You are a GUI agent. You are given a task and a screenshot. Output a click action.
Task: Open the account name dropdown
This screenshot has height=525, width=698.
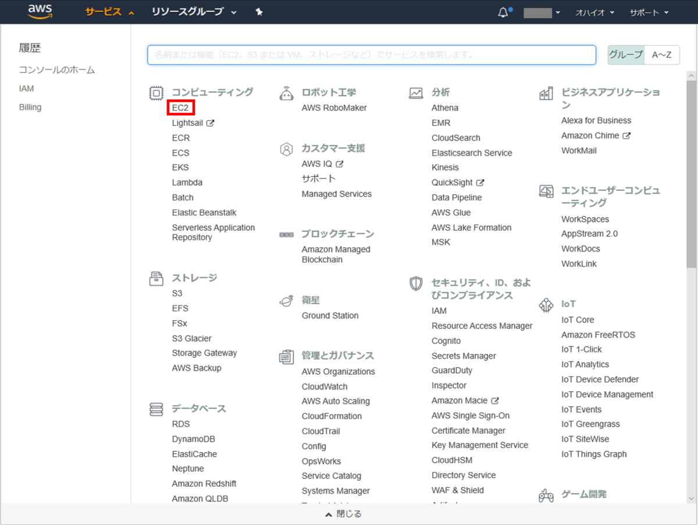pyautogui.click(x=542, y=12)
